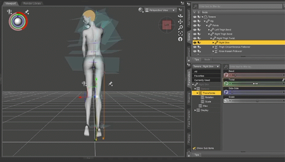Click the Bend rotation property icon

[226, 75]
